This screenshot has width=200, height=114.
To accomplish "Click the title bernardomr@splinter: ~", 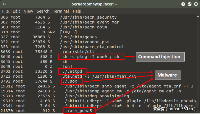I will (94, 4).
